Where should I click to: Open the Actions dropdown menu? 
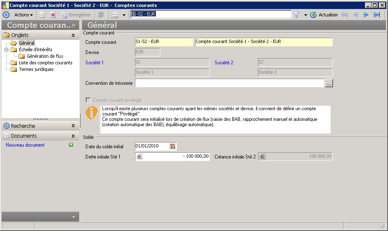(x=24, y=15)
